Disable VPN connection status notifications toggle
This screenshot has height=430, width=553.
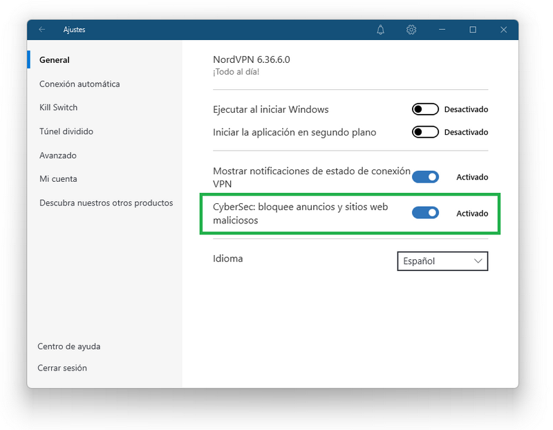tap(425, 177)
